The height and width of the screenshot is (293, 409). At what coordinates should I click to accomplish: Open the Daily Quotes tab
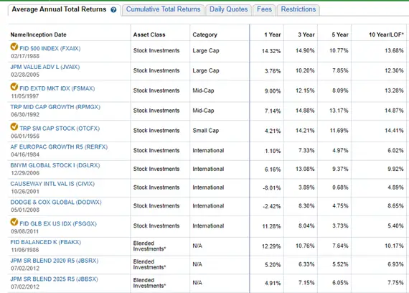click(228, 9)
